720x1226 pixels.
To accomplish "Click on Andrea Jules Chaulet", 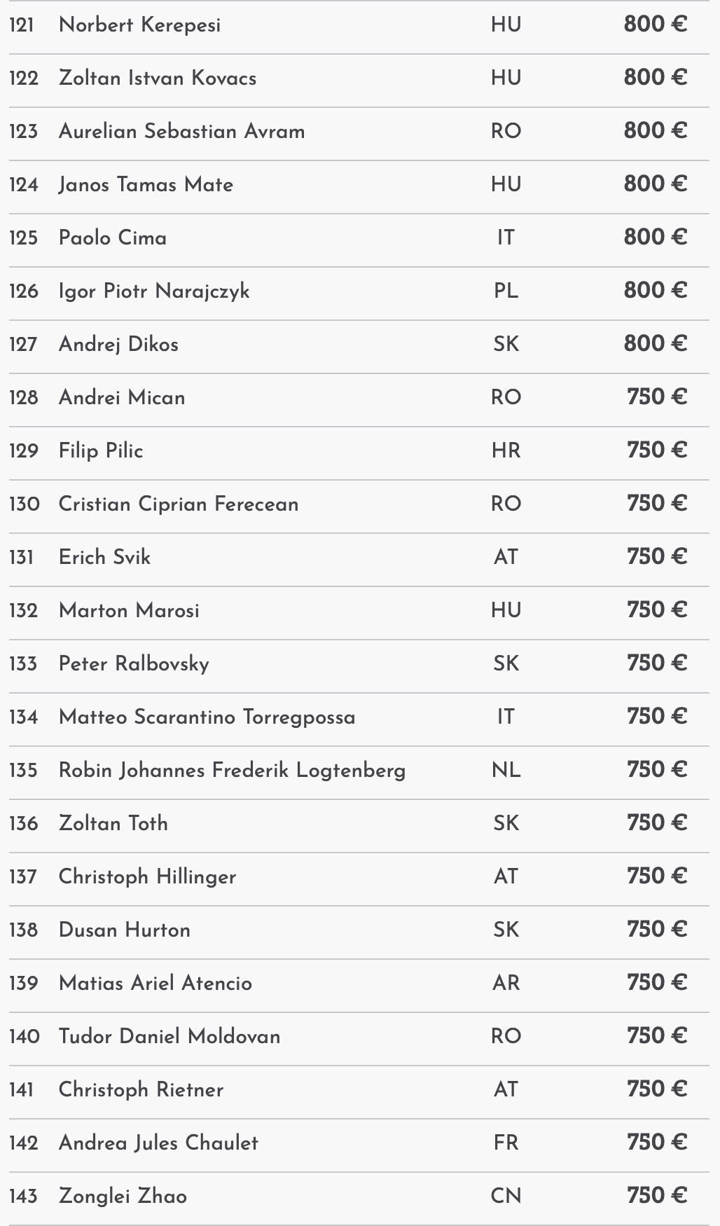I will pyautogui.click(x=158, y=1143).
